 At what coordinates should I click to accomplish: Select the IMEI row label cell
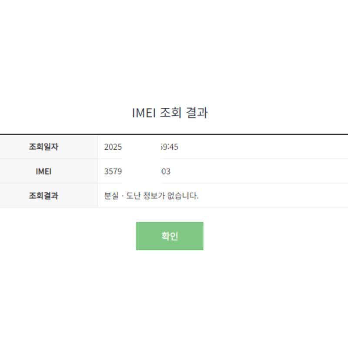coord(43,171)
